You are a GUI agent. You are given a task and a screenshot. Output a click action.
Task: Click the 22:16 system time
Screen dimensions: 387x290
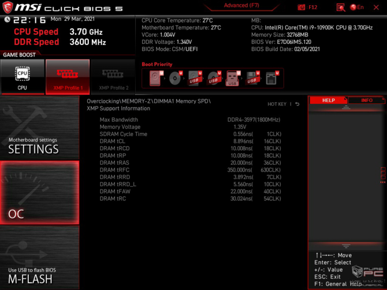point(29,20)
